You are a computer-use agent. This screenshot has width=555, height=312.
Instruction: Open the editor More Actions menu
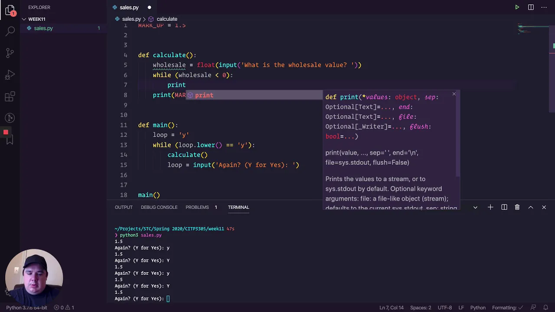544,7
